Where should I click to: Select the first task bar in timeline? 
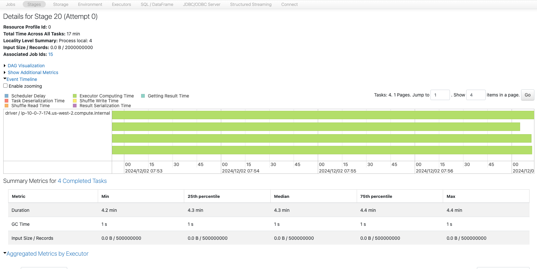pyautogui.click(x=323, y=115)
